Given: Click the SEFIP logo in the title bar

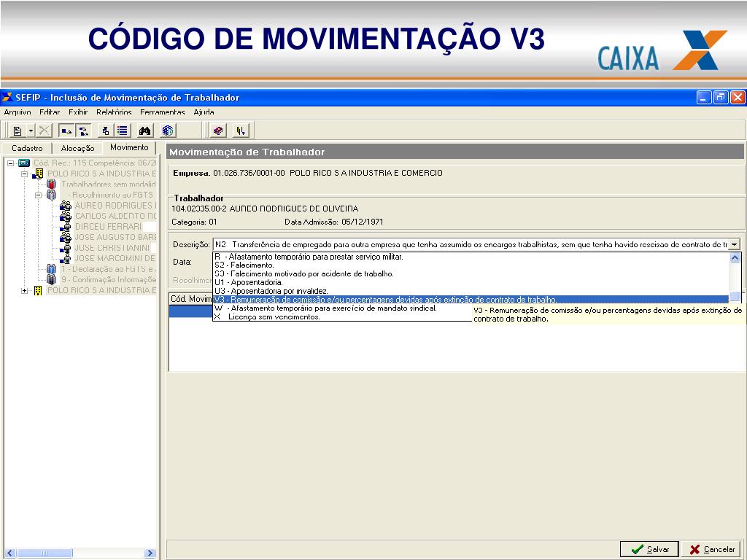Looking at the screenshot, I should pos(7,98).
